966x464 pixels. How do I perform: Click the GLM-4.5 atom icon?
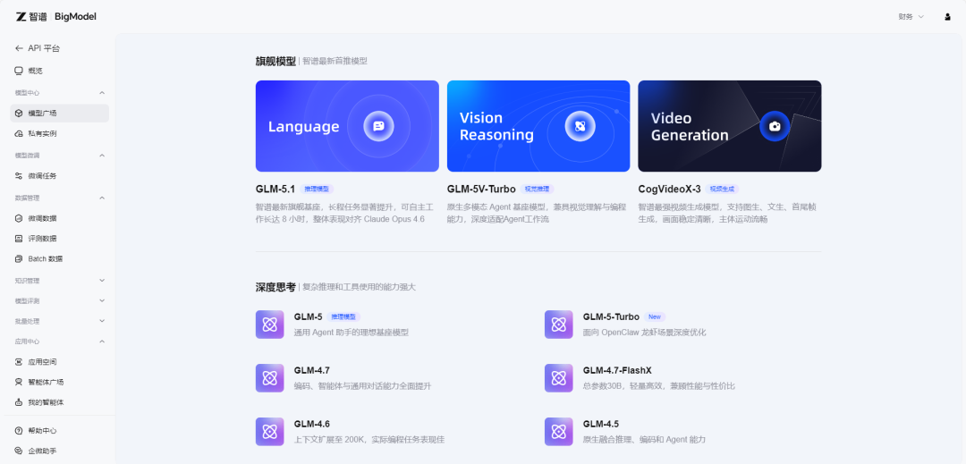tap(559, 432)
